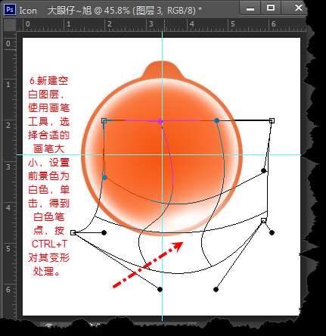The image size is (326, 336).
Task: Click the Photoshop Ps icon in title bar
Action: click(x=10, y=10)
